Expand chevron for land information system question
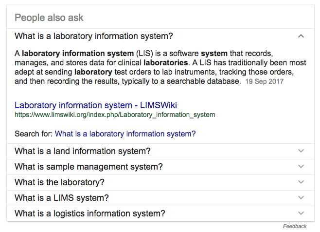This screenshot has width=320, height=232. click(301, 151)
